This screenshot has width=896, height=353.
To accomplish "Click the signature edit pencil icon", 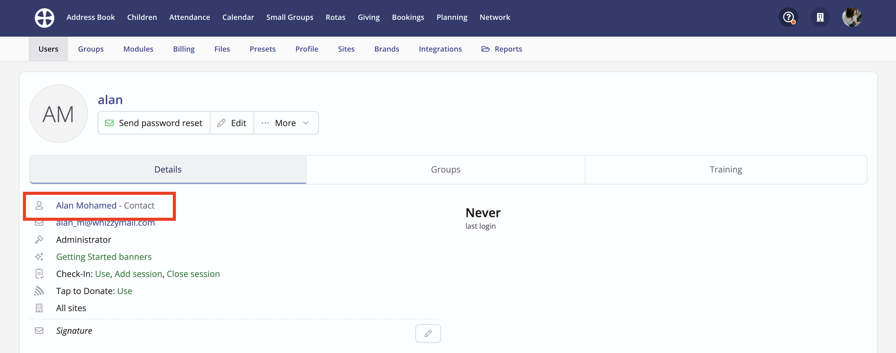I will [428, 333].
